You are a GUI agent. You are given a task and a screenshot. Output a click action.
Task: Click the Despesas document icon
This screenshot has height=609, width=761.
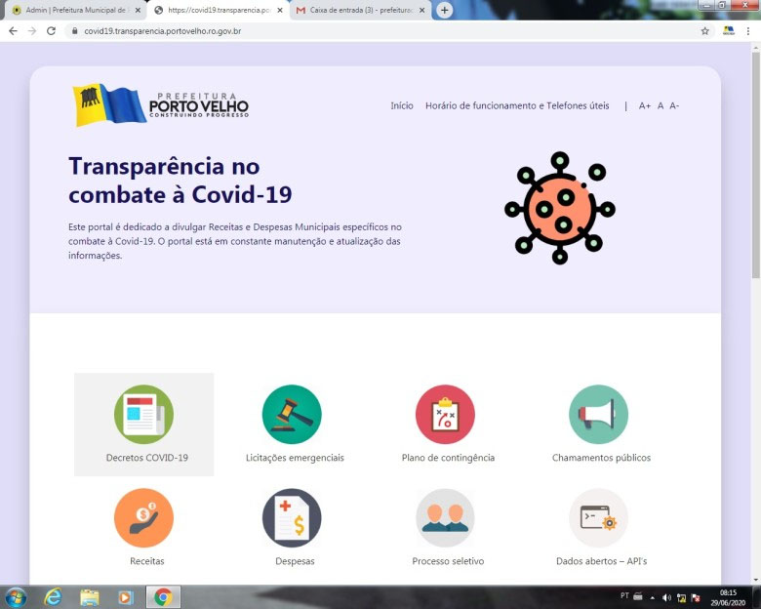coord(292,518)
